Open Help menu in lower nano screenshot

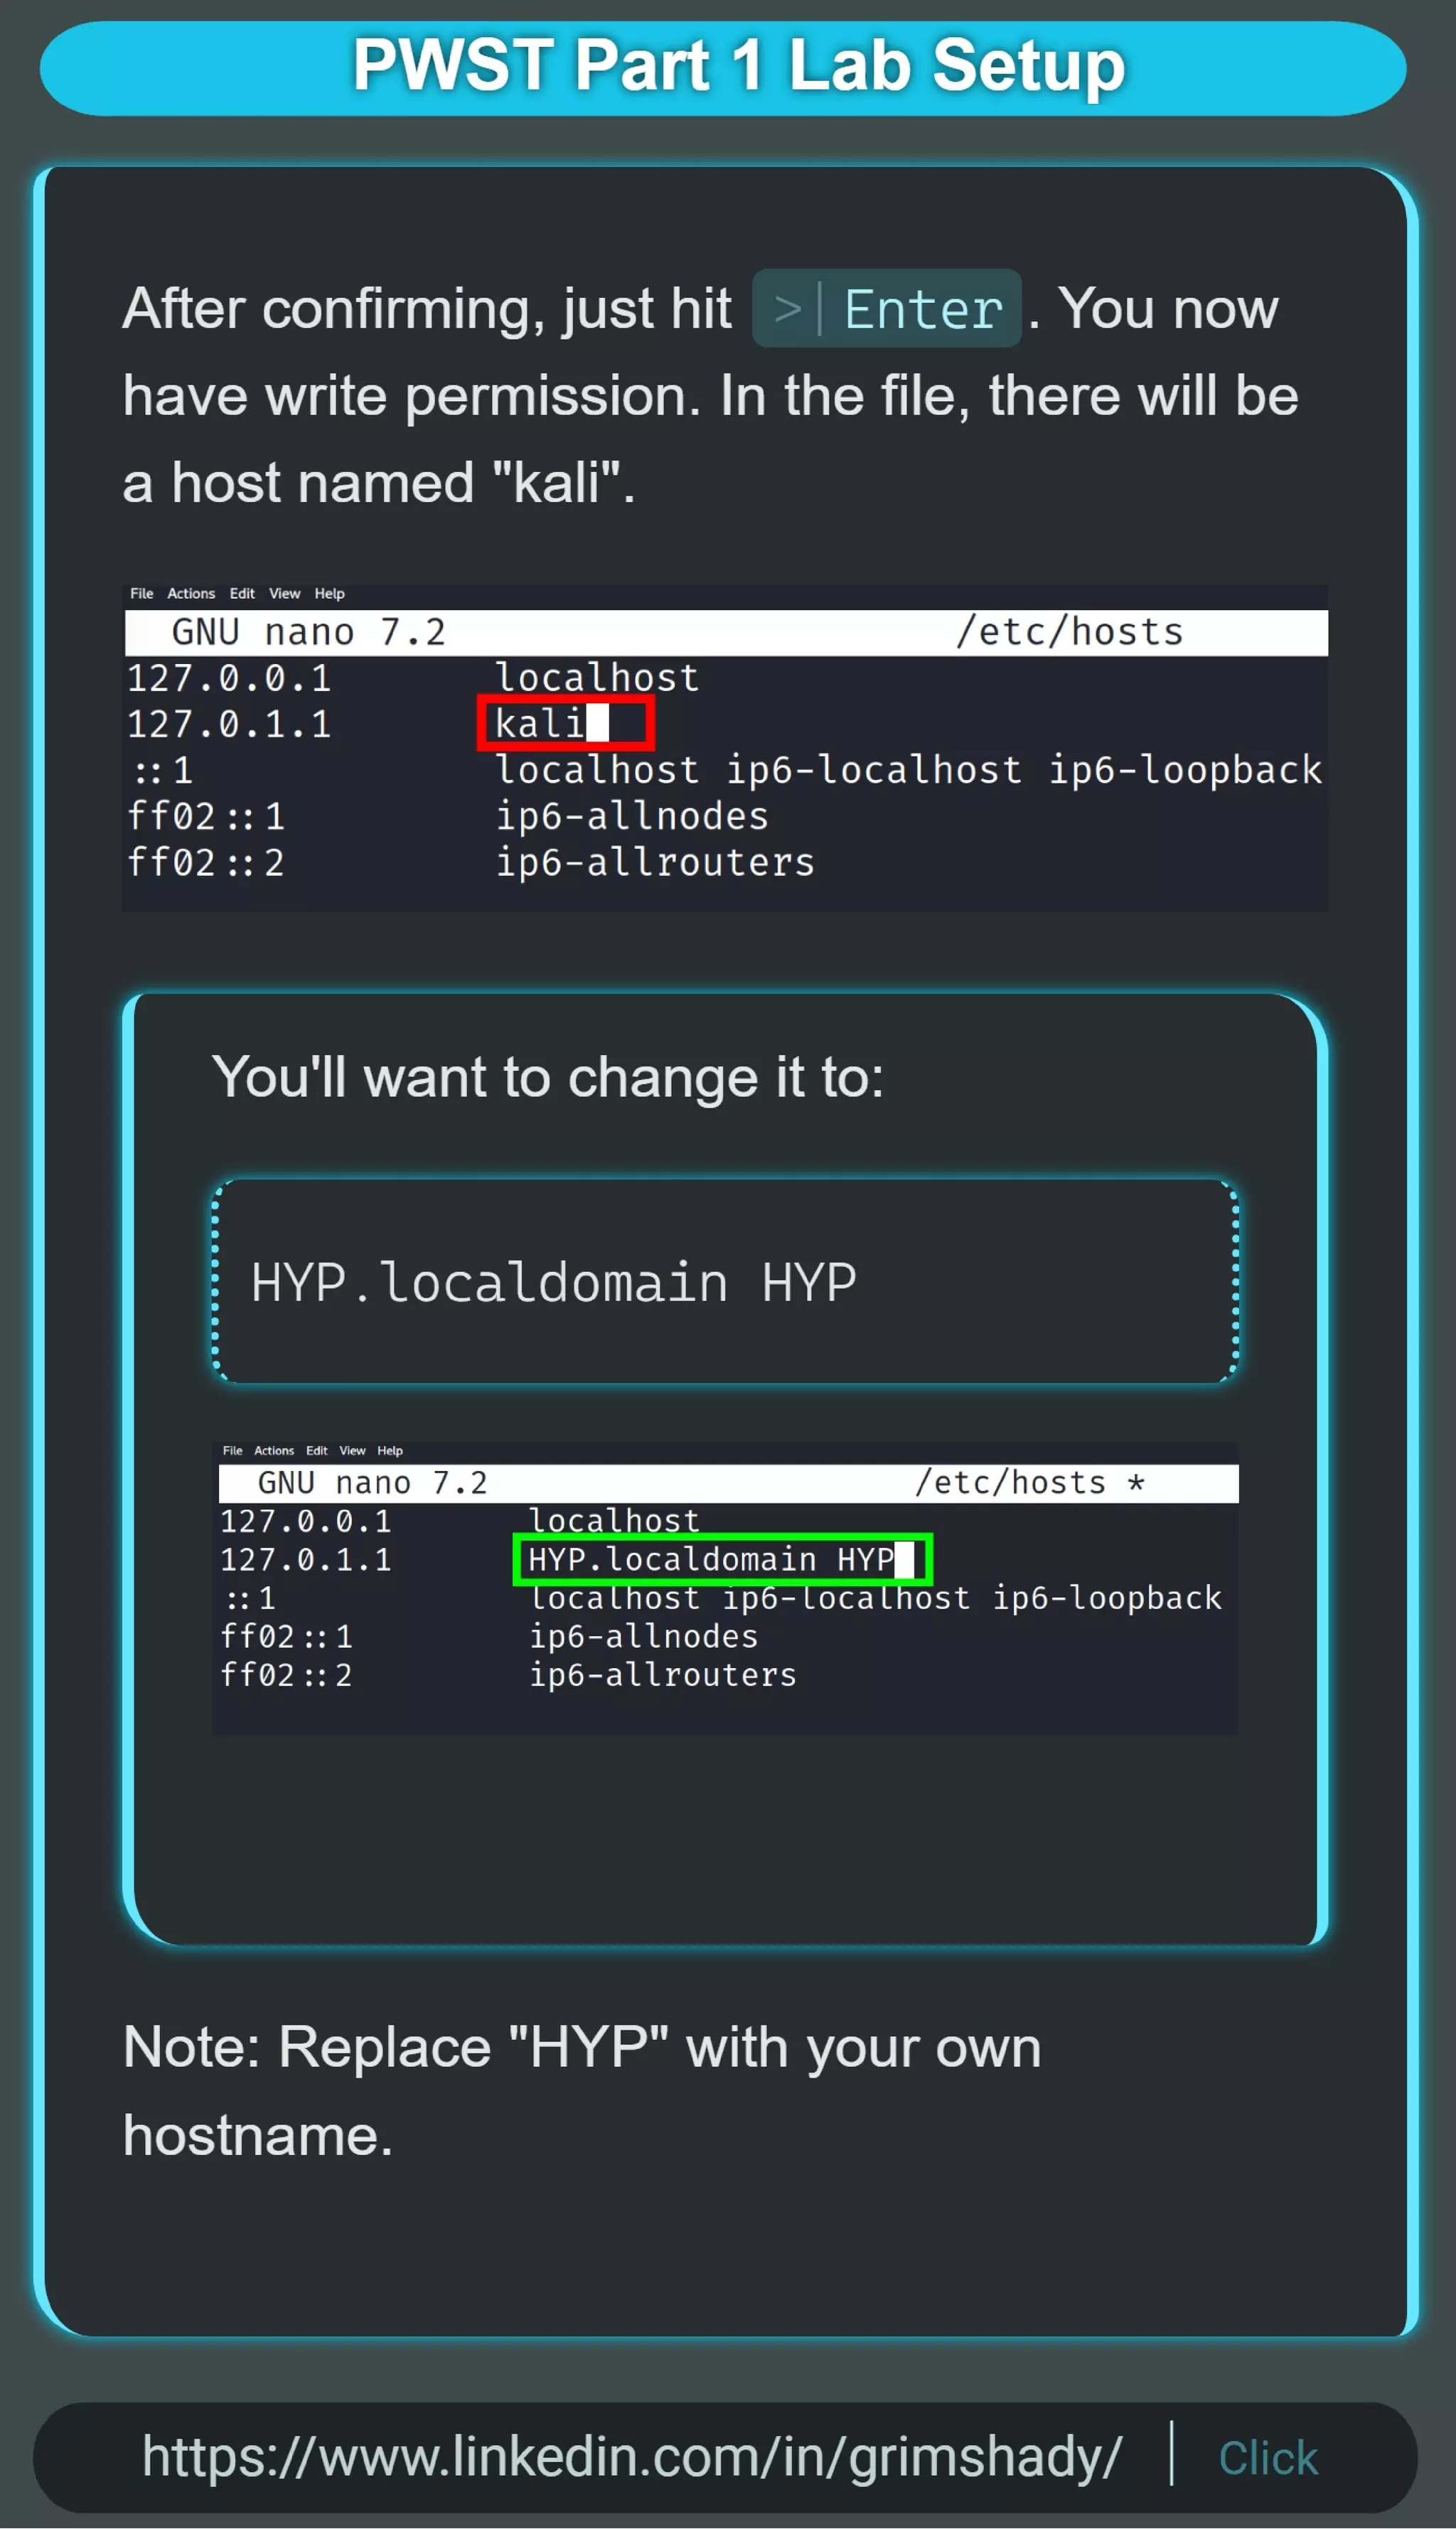tap(390, 1450)
